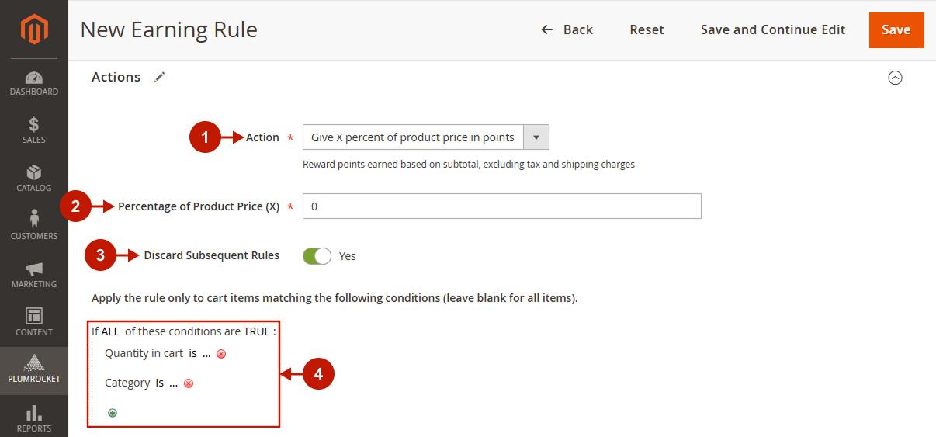Viewport: 936px width, 437px height.
Task: Click Save and Continue Edit
Action: pyautogui.click(x=773, y=29)
